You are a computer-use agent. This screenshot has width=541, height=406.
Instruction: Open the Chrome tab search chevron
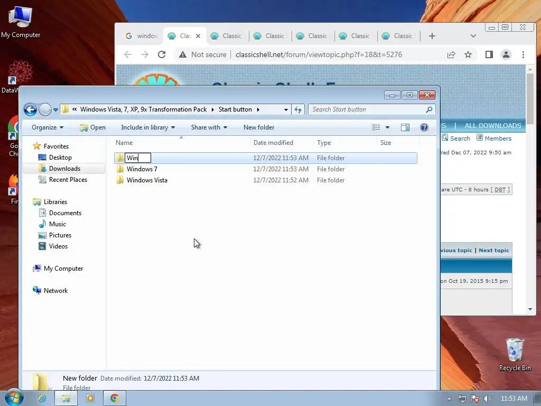coord(473,36)
